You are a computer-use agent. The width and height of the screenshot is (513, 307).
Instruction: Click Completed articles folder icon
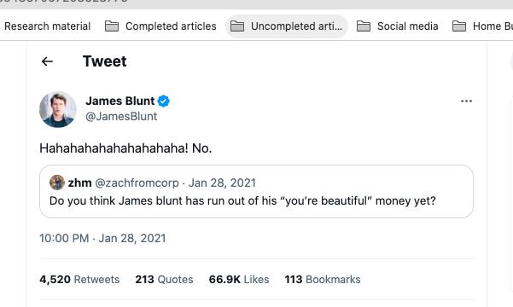[112, 26]
